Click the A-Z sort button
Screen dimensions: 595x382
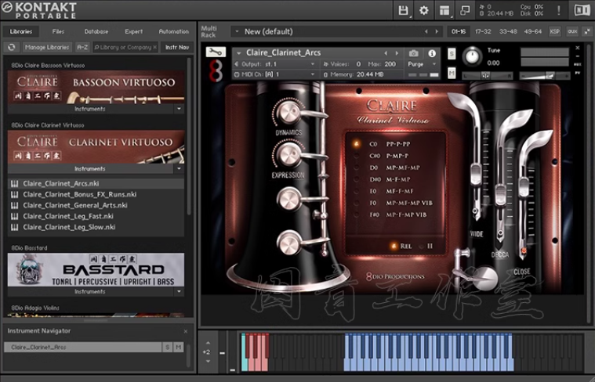point(82,48)
